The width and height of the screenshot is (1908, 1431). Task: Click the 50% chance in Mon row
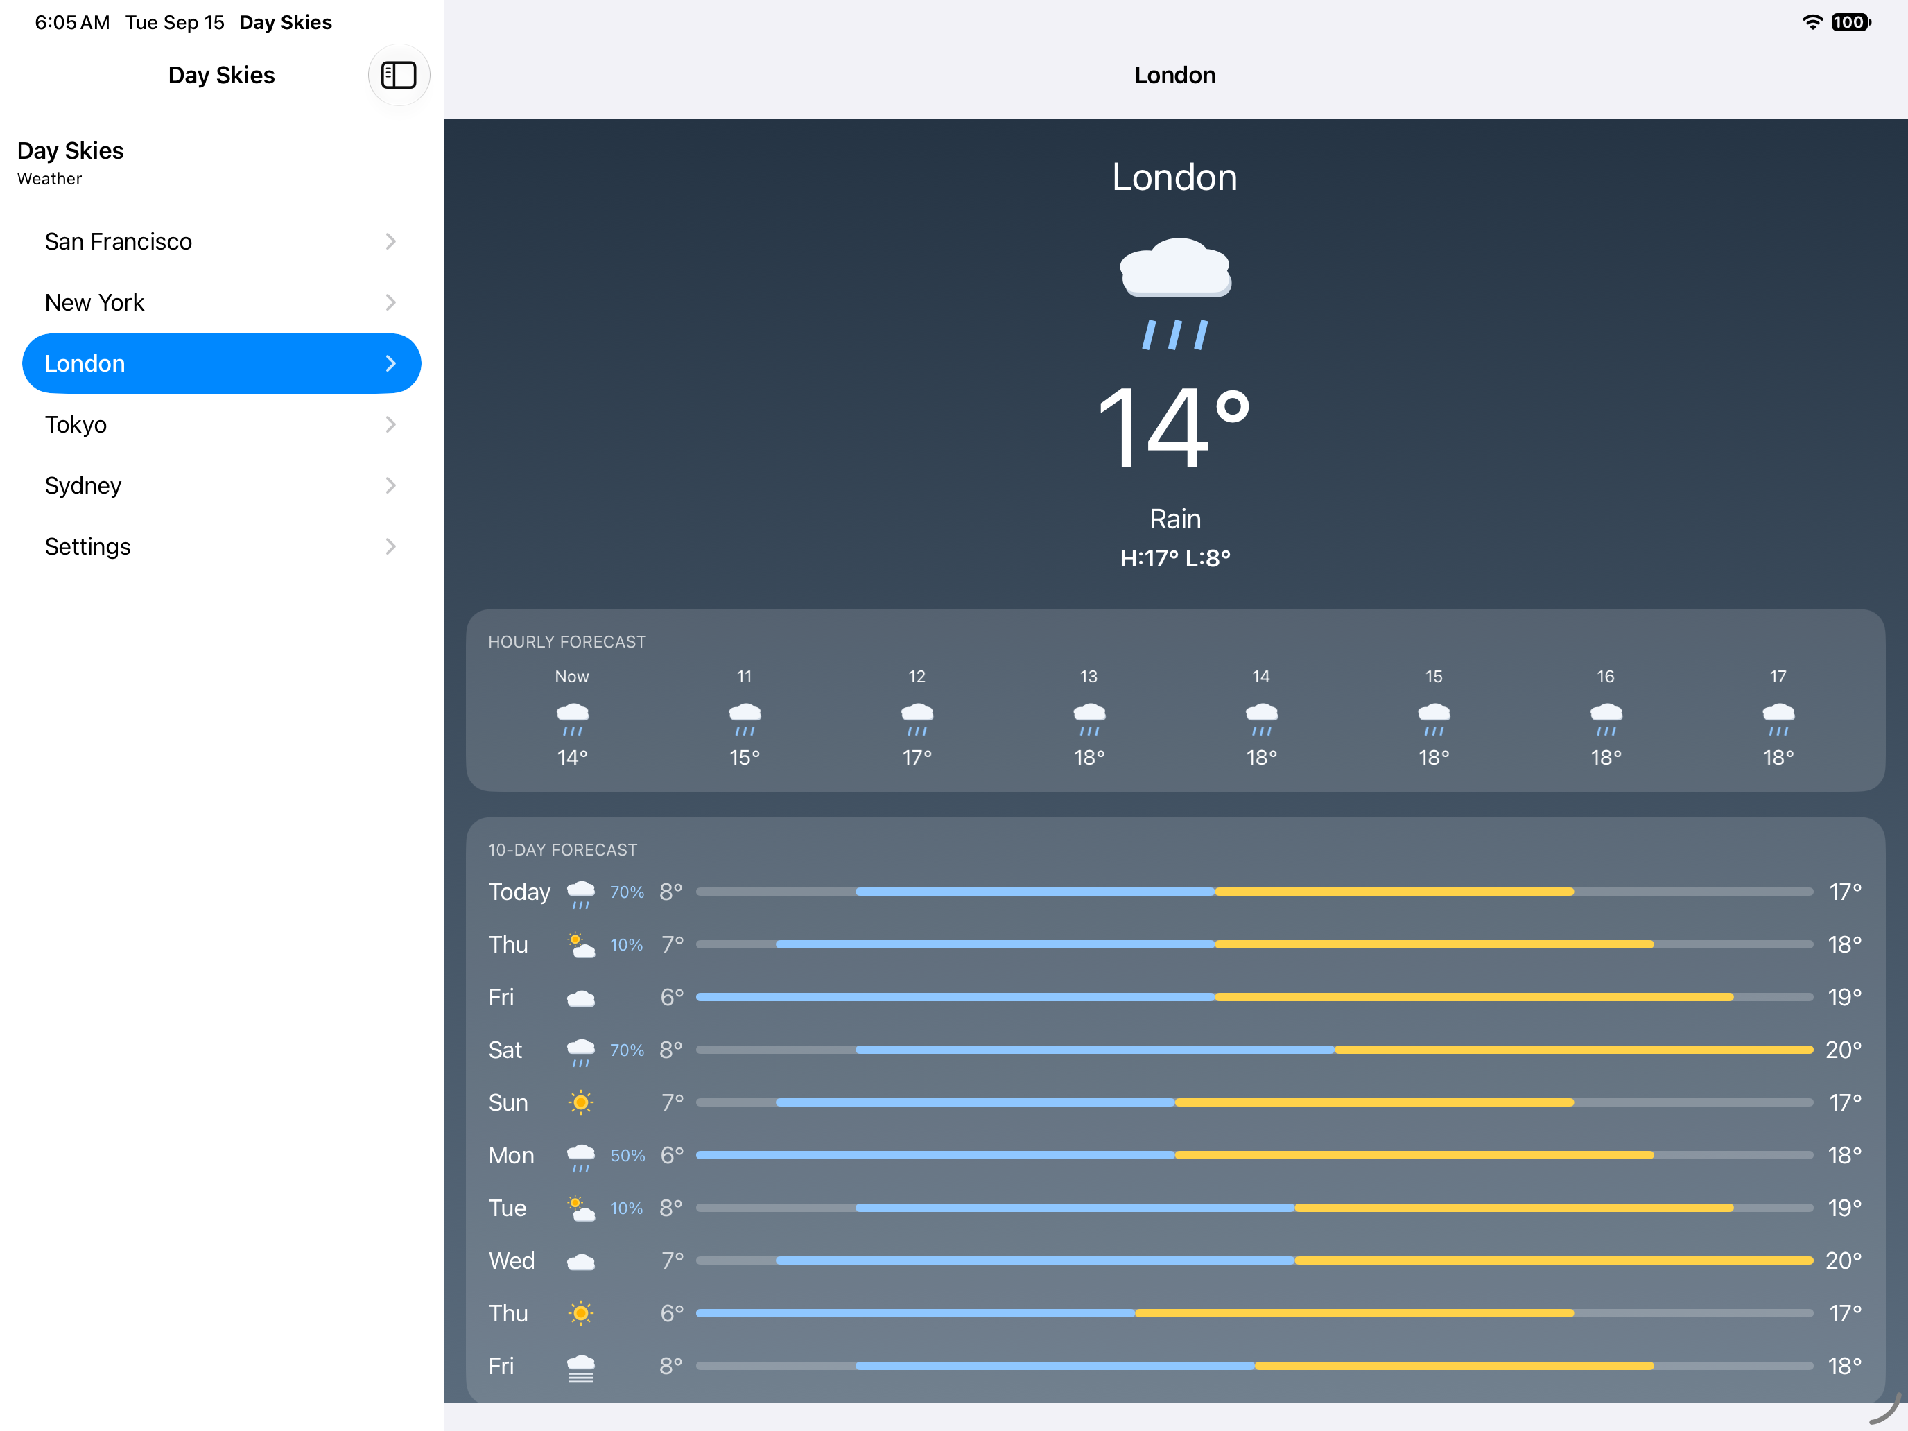pyautogui.click(x=627, y=1156)
